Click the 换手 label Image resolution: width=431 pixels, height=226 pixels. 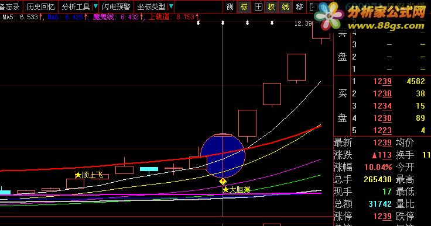tap(405, 155)
